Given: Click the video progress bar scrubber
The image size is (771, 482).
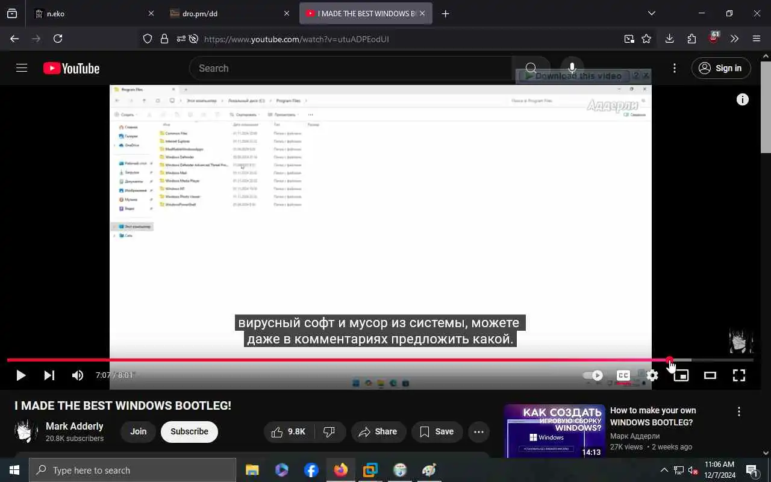Looking at the screenshot, I should tap(670, 360).
